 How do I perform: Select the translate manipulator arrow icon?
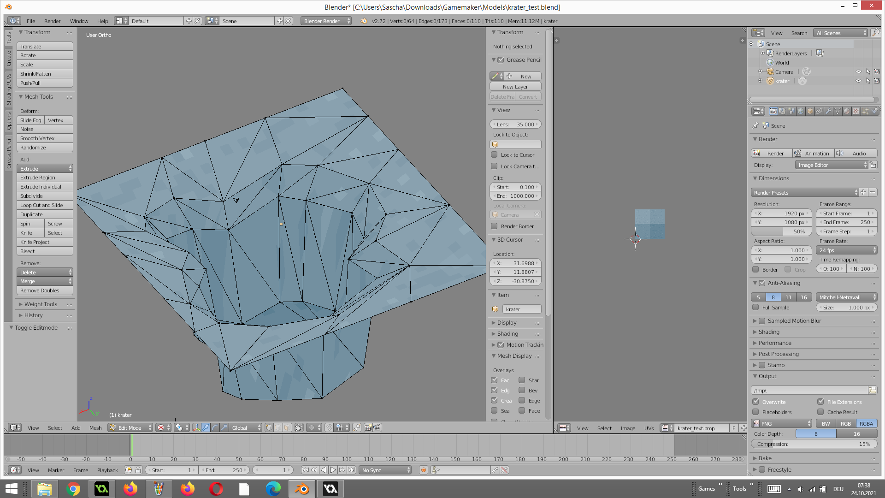coord(206,428)
